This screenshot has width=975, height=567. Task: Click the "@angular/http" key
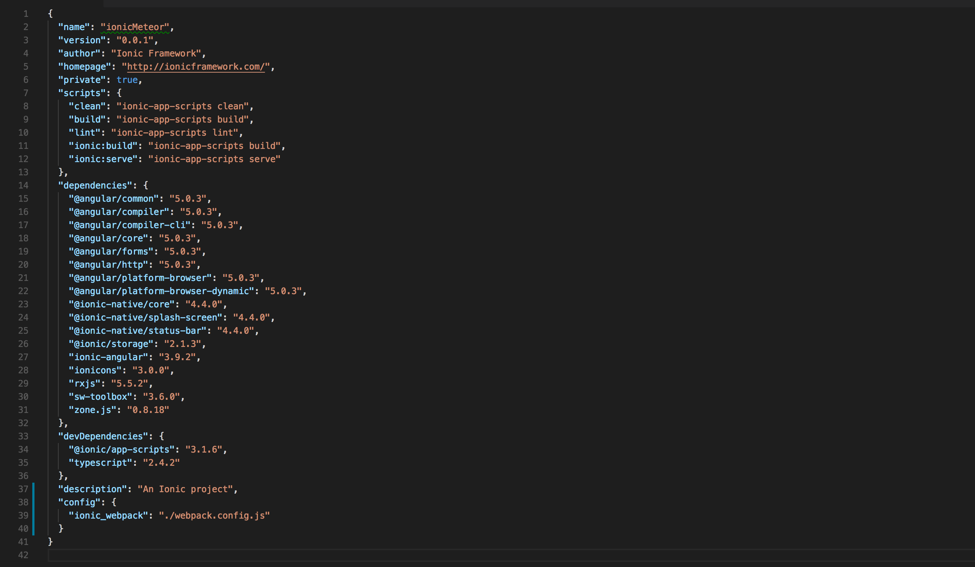click(x=109, y=264)
